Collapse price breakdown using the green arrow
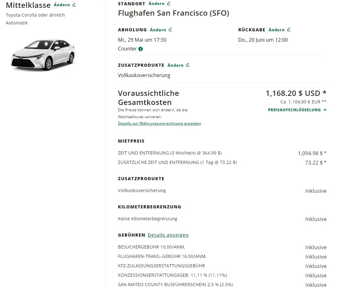337x288 pixels. (x=325, y=110)
